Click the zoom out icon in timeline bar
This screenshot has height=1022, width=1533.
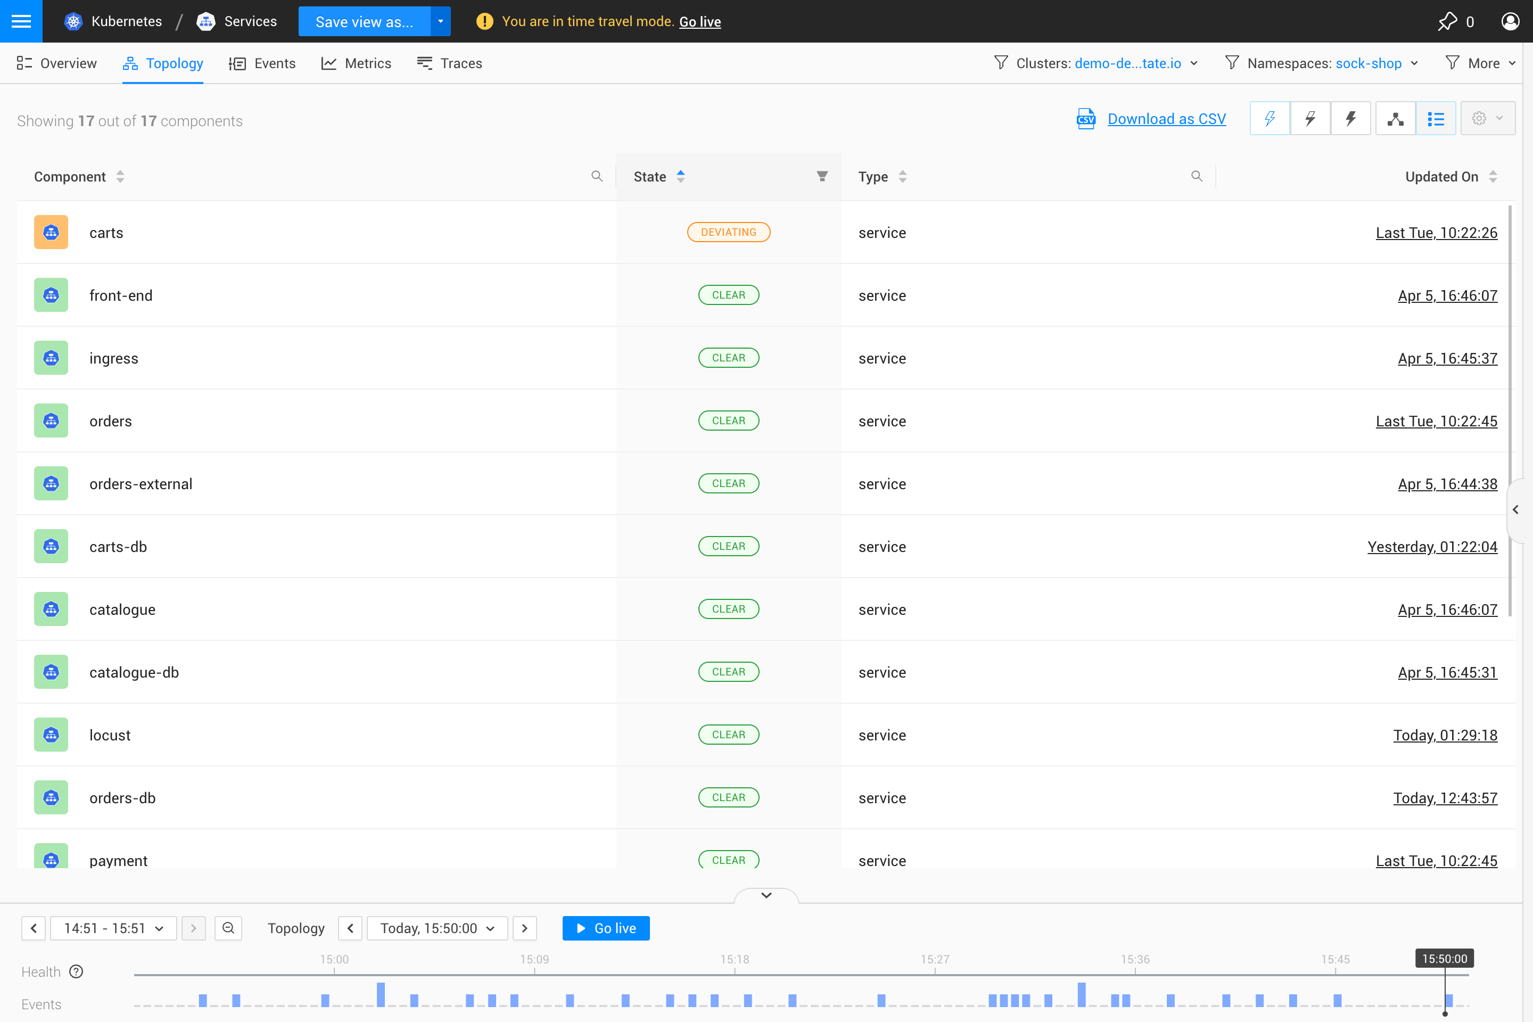(228, 927)
